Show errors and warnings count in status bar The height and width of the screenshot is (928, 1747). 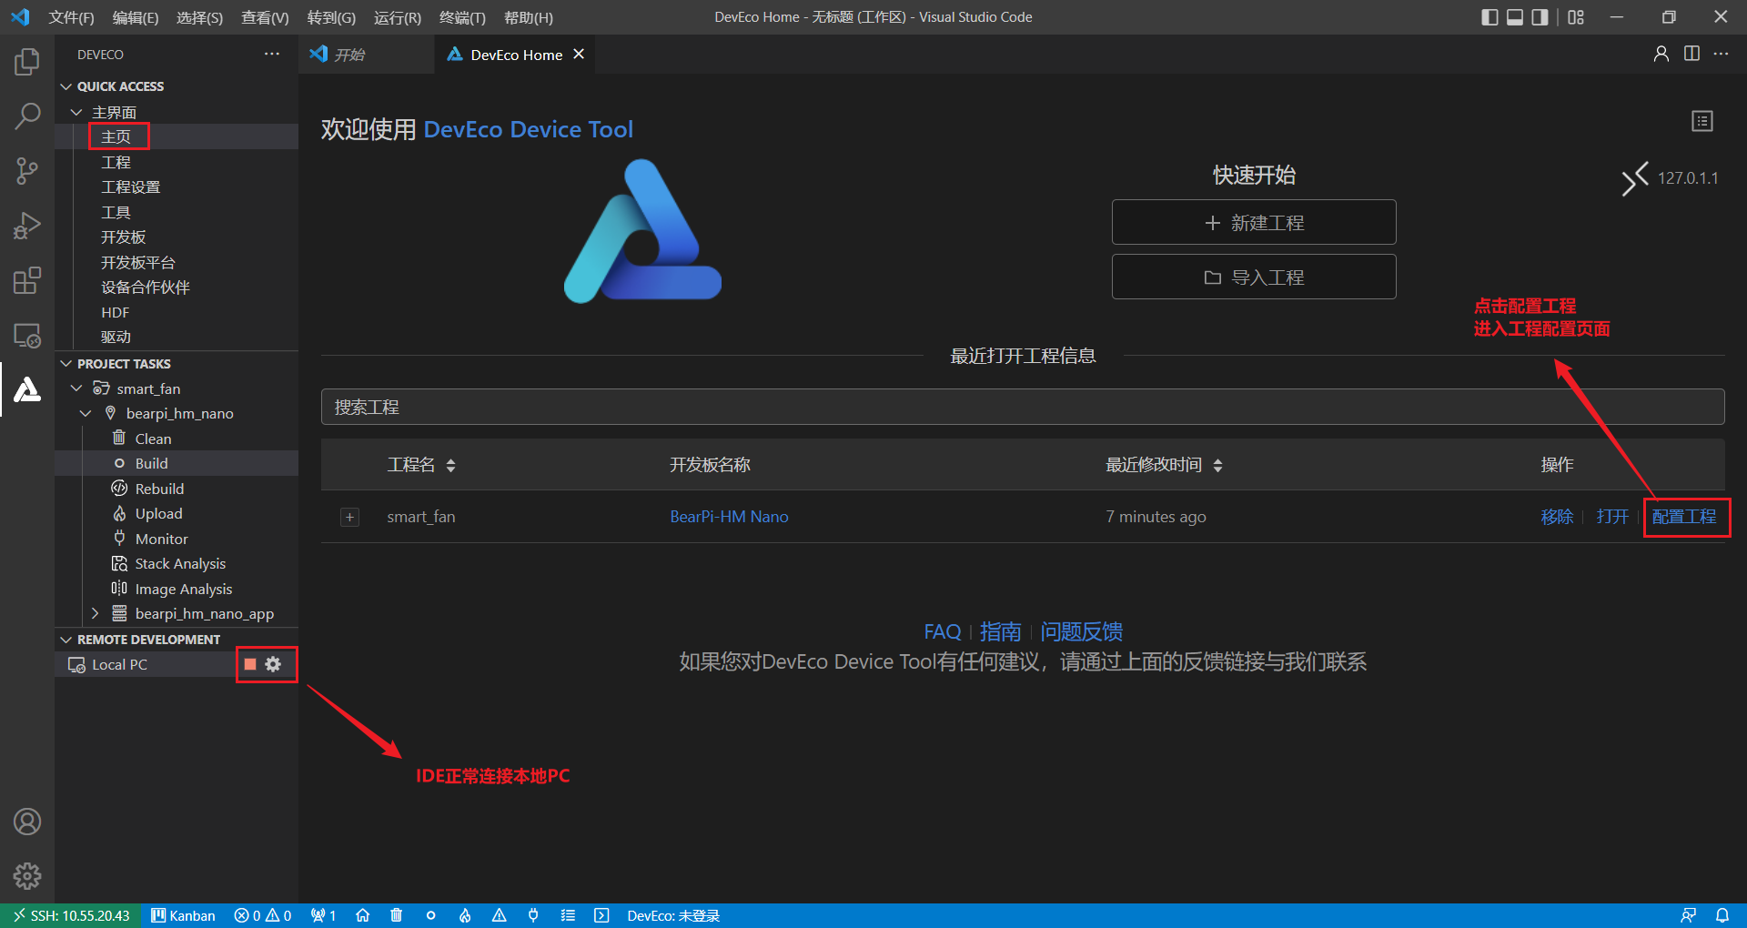[x=263, y=915]
